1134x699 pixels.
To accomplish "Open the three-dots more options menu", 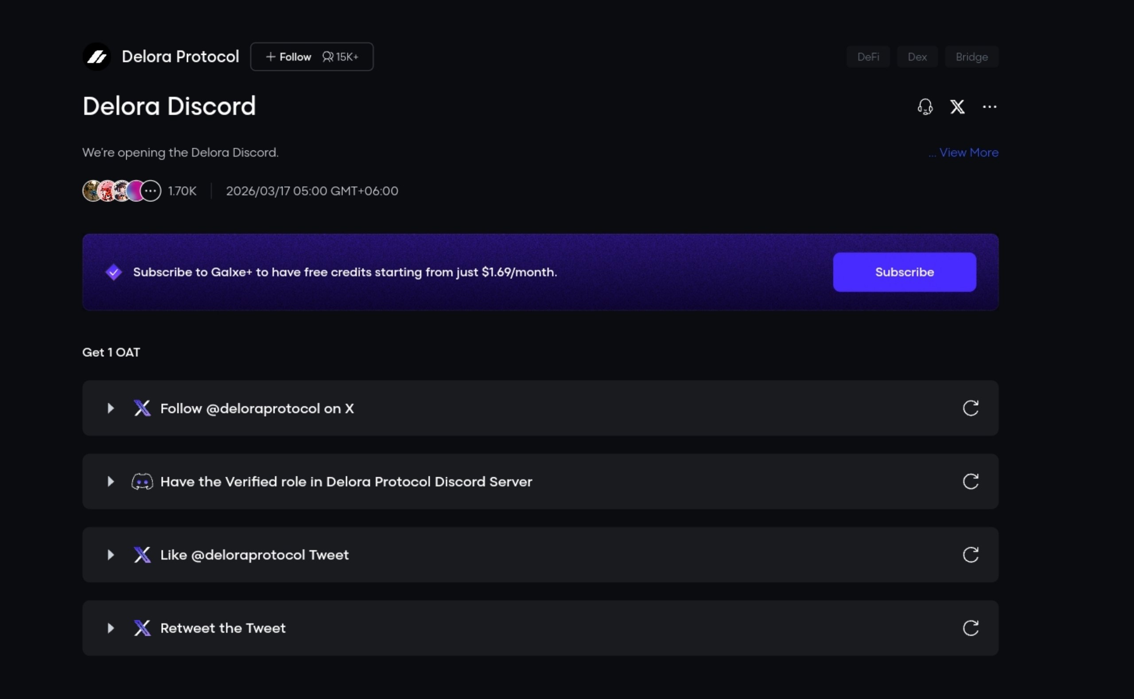I will click(989, 107).
